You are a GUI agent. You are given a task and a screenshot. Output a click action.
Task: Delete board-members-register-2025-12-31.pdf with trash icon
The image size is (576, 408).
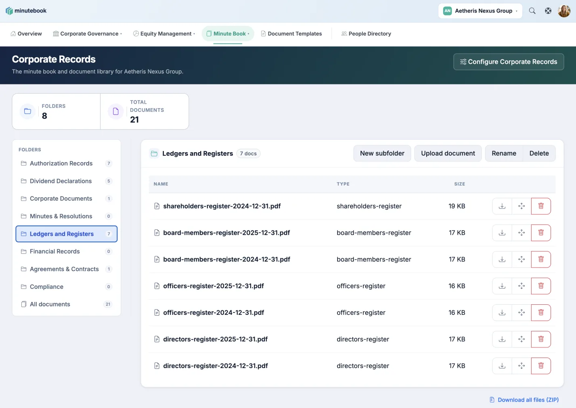point(541,233)
